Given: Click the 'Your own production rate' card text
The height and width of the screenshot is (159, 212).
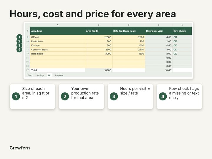Looking at the screenshot, I should coord(85,93).
